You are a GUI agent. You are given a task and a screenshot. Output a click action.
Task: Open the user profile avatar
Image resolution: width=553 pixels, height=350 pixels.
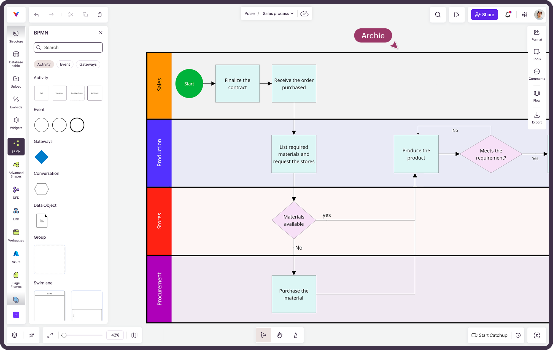click(x=539, y=15)
